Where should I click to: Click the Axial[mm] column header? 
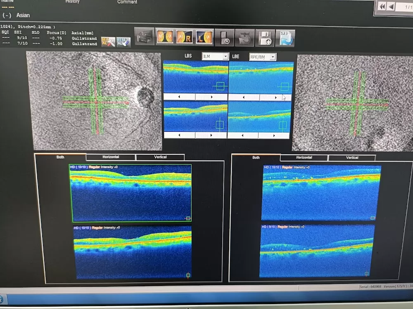(83, 33)
